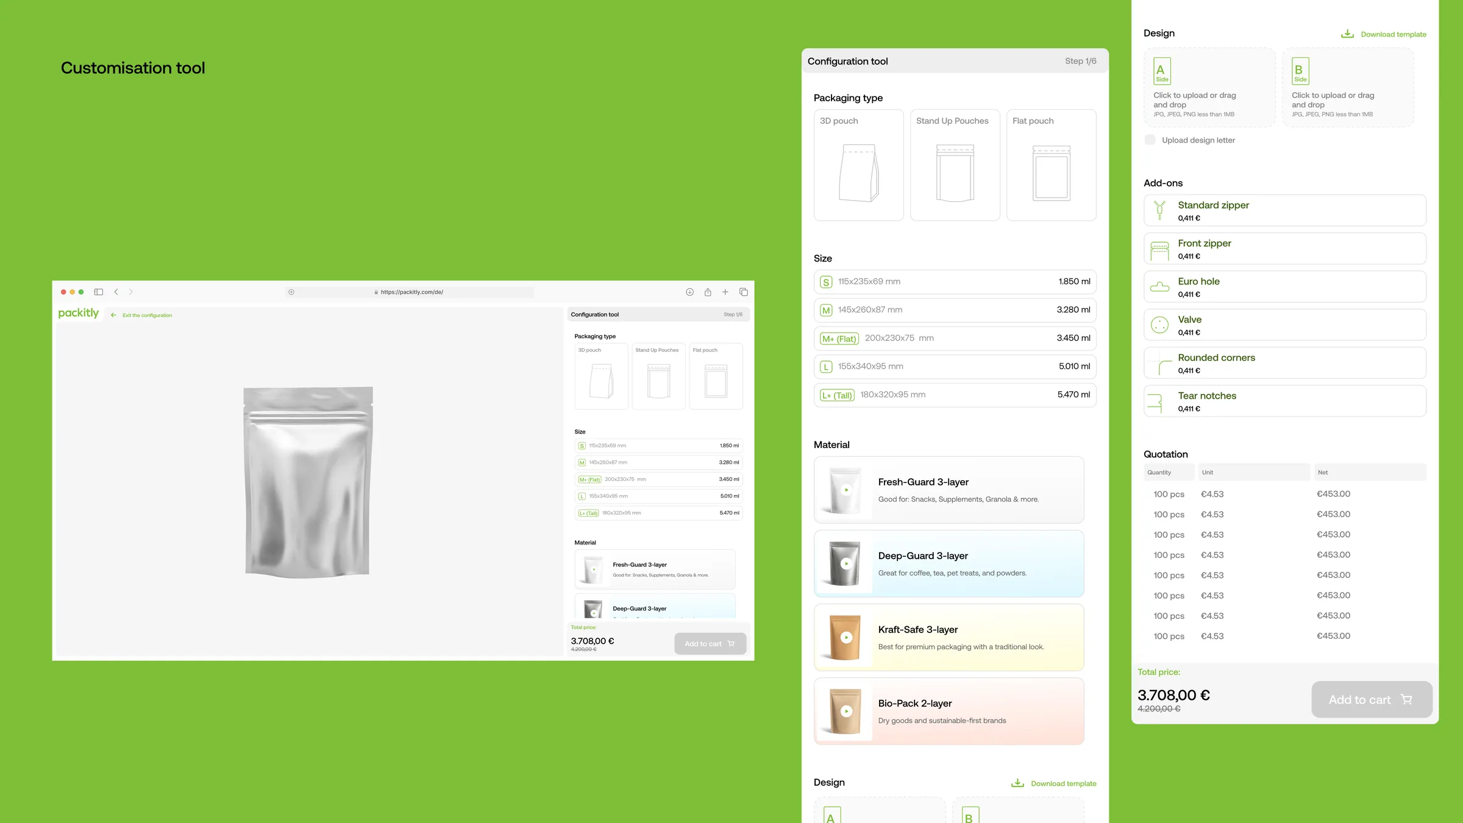1463x823 pixels.
Task: Play the Deep-Guard 3-layer preview in large panel
Action: (846, 564)
